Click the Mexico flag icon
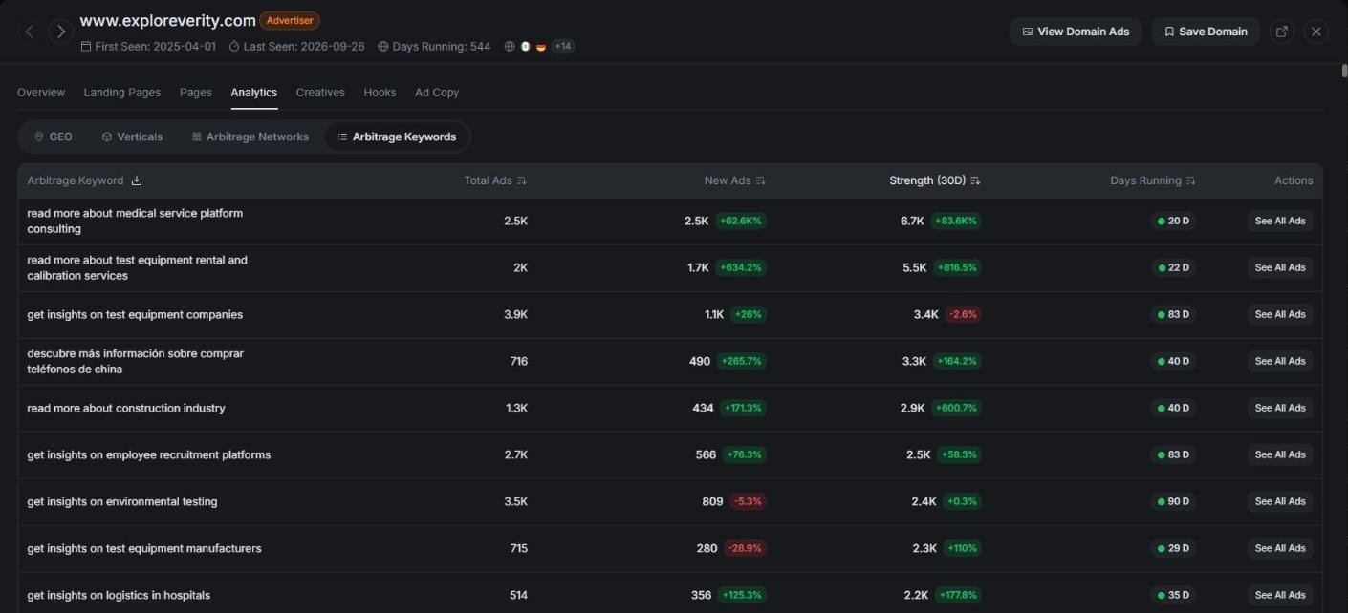 pyautogui.click(x=525, y=46)
